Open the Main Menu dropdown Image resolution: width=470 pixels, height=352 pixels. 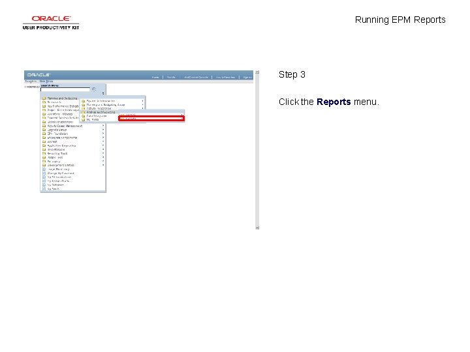click(46, 81)
